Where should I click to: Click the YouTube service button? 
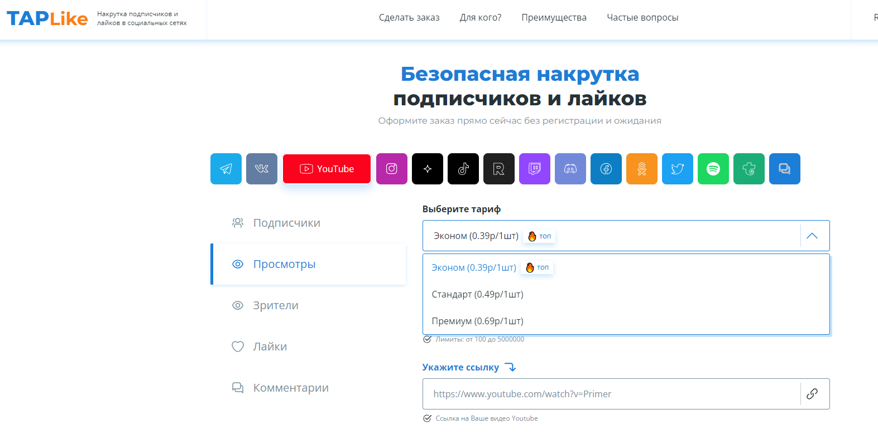coord(327,169)
